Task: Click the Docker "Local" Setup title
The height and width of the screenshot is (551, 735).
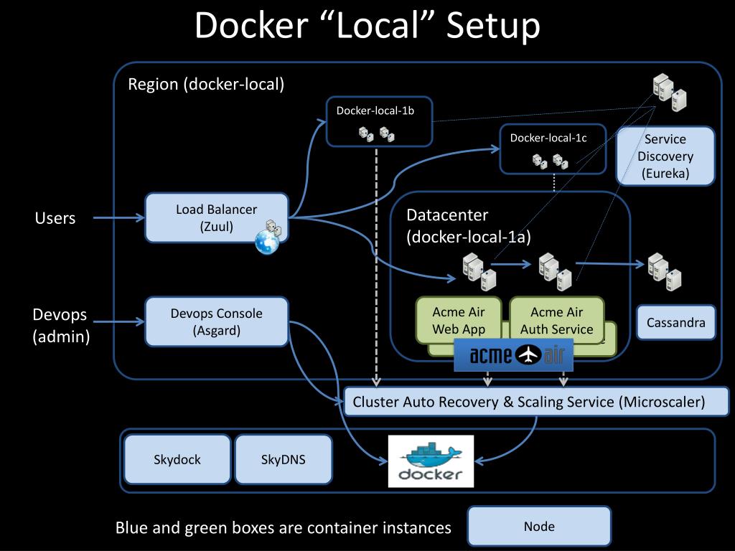Action: pyautogui.click(x=367, y=25)
